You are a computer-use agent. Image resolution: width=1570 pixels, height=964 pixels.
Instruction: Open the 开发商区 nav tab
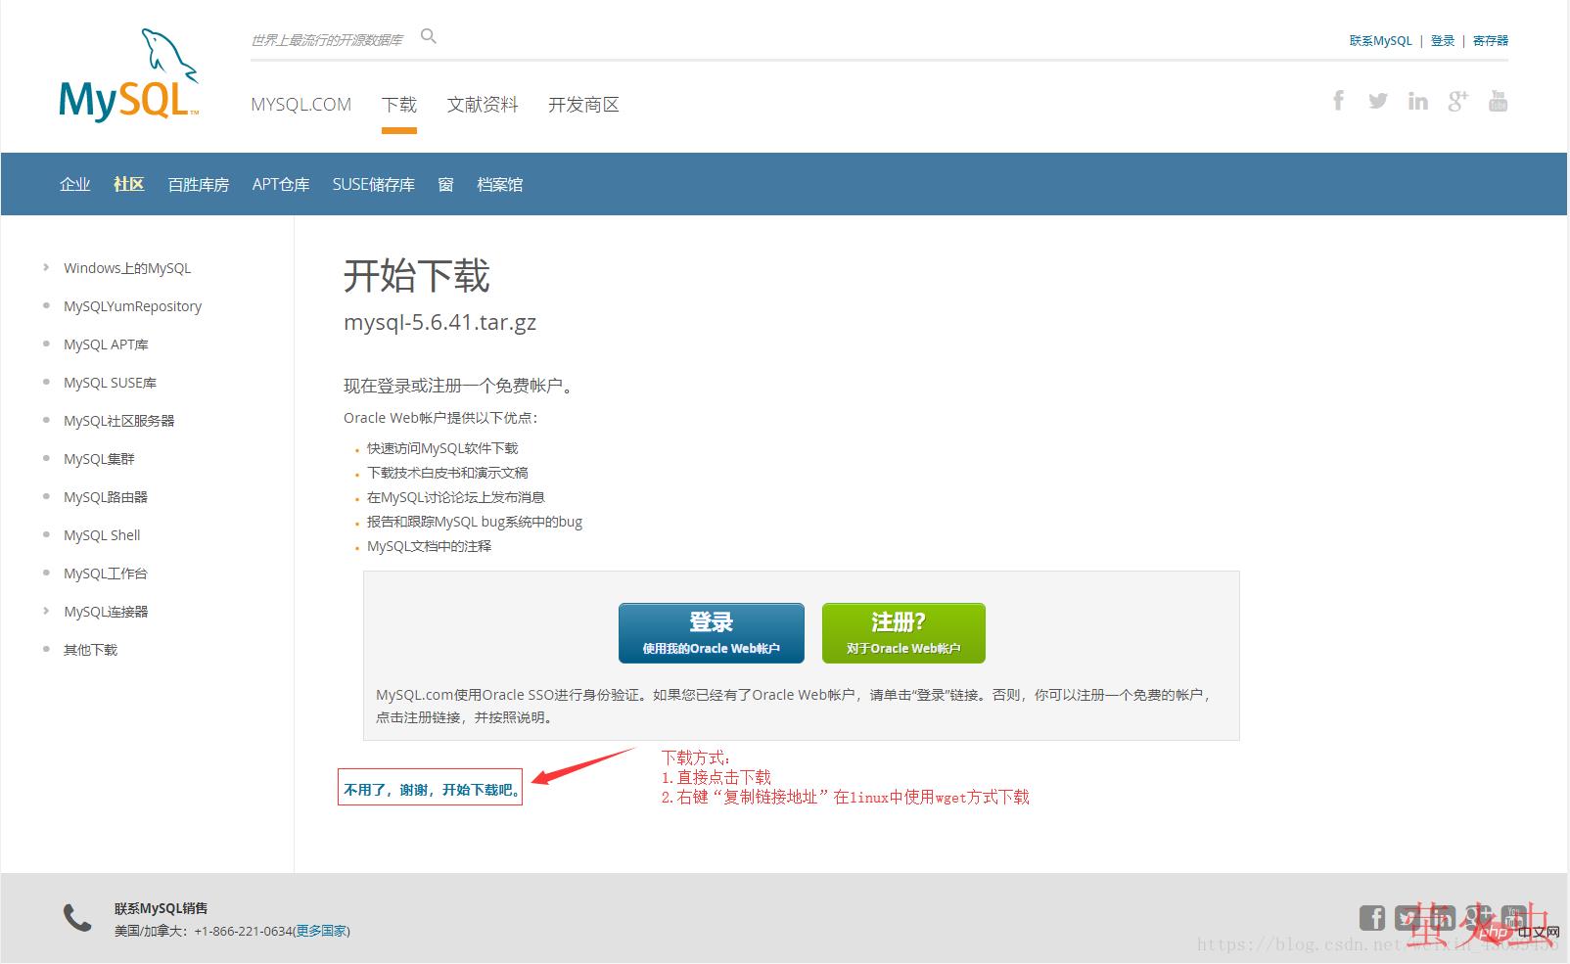(583, 105)
